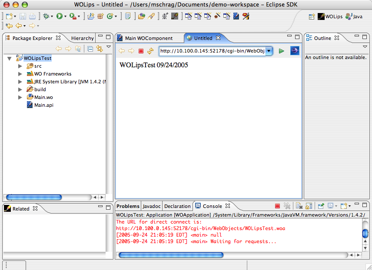
Task: Open the Problems tab
Action: [128, 206]
